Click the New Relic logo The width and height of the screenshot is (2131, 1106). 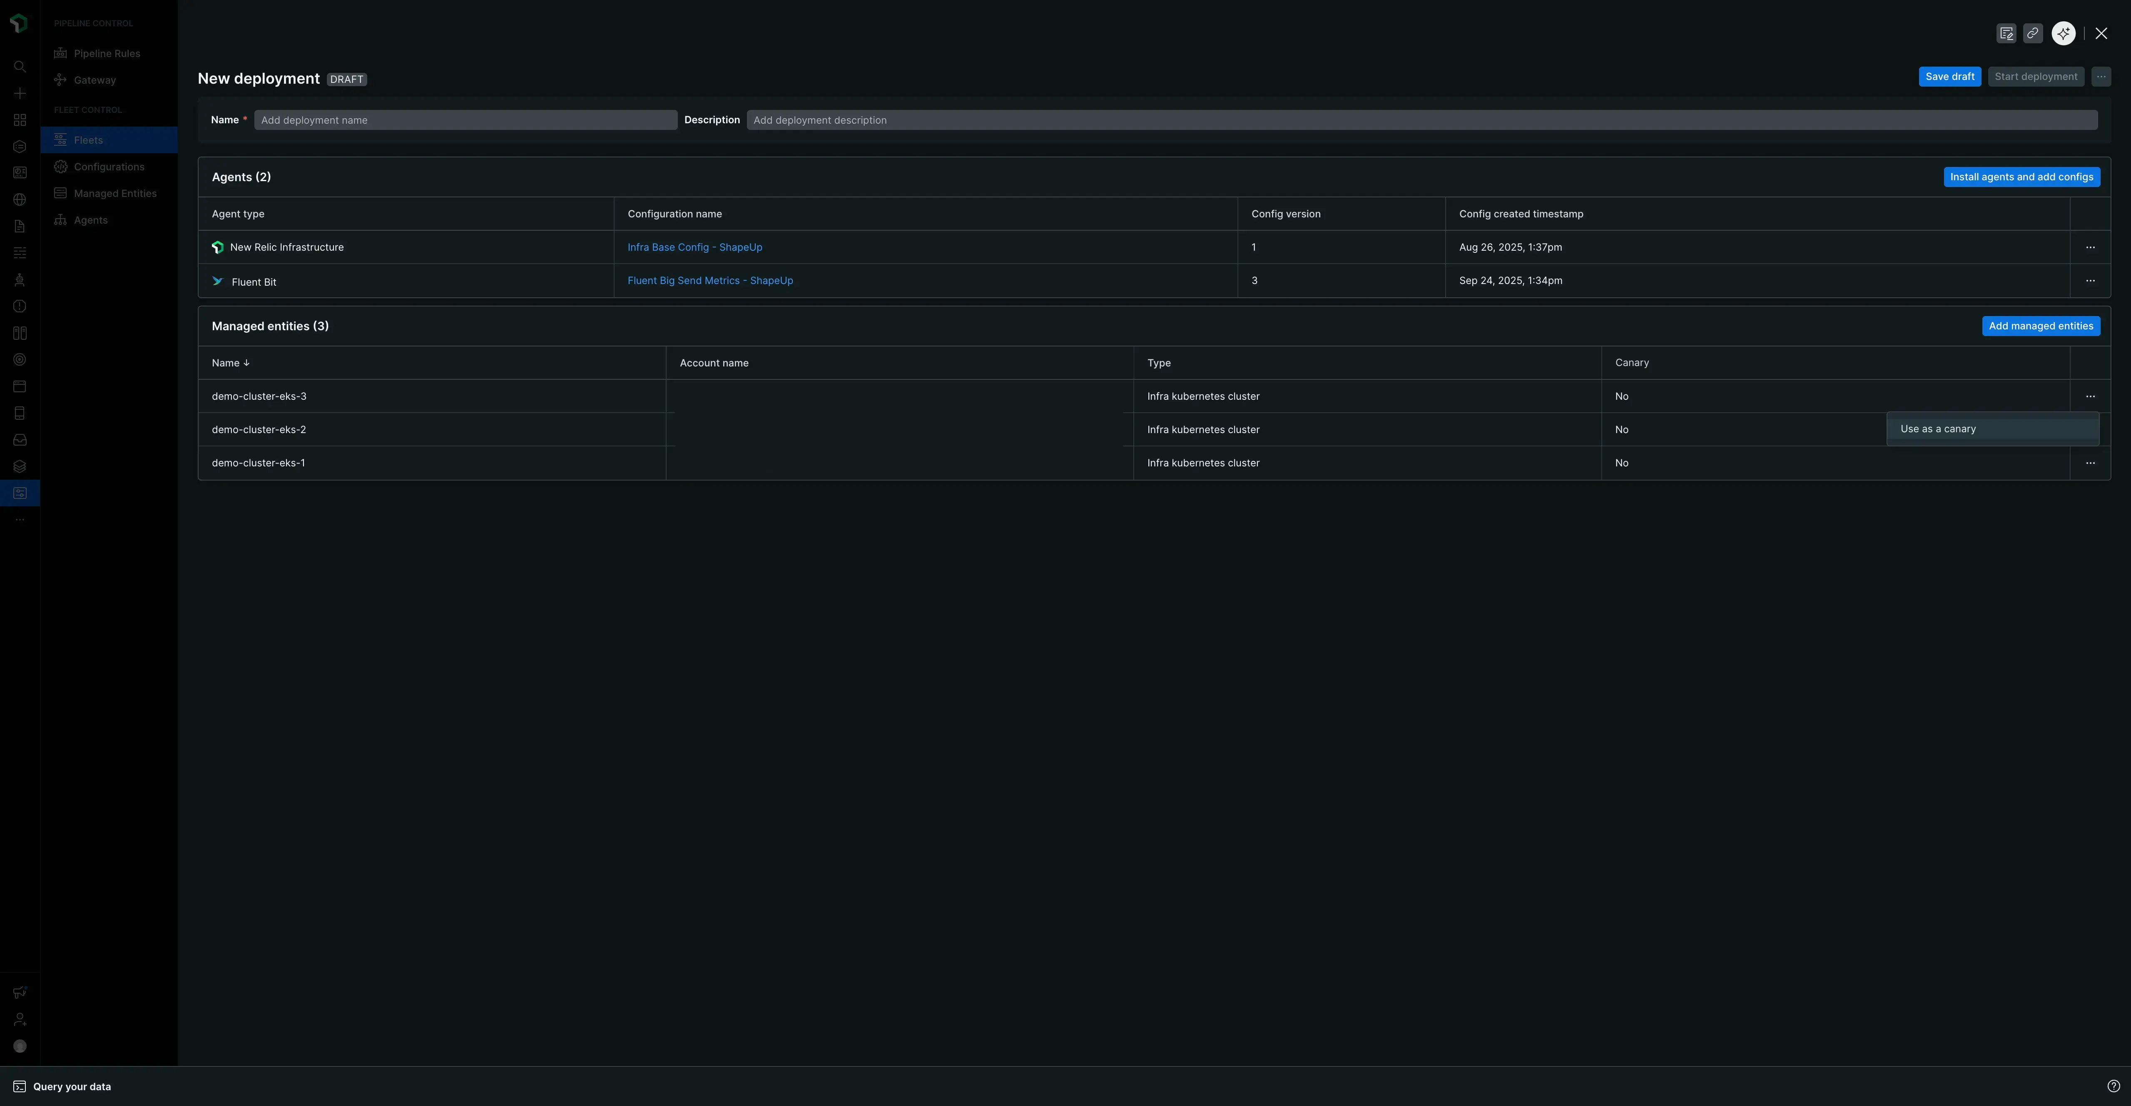(x=19, y=23)
